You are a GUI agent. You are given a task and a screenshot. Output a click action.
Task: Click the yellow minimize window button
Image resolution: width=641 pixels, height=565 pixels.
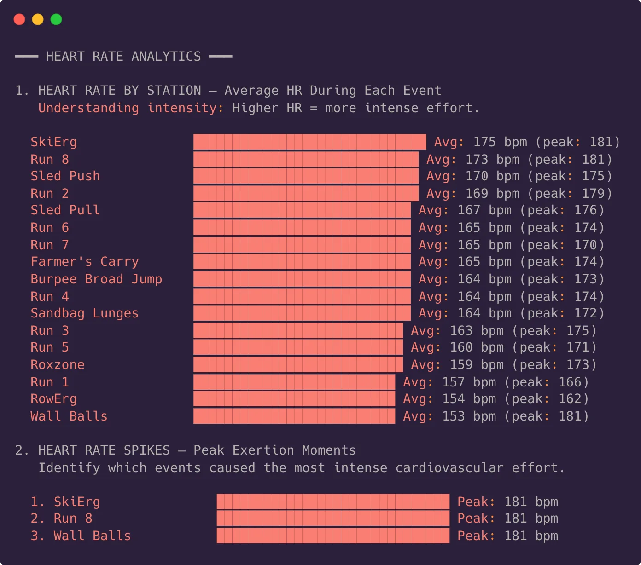coord(38,19)
